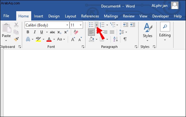Open Text Effects dropdown arrow
186x117 pixels.
33,39
